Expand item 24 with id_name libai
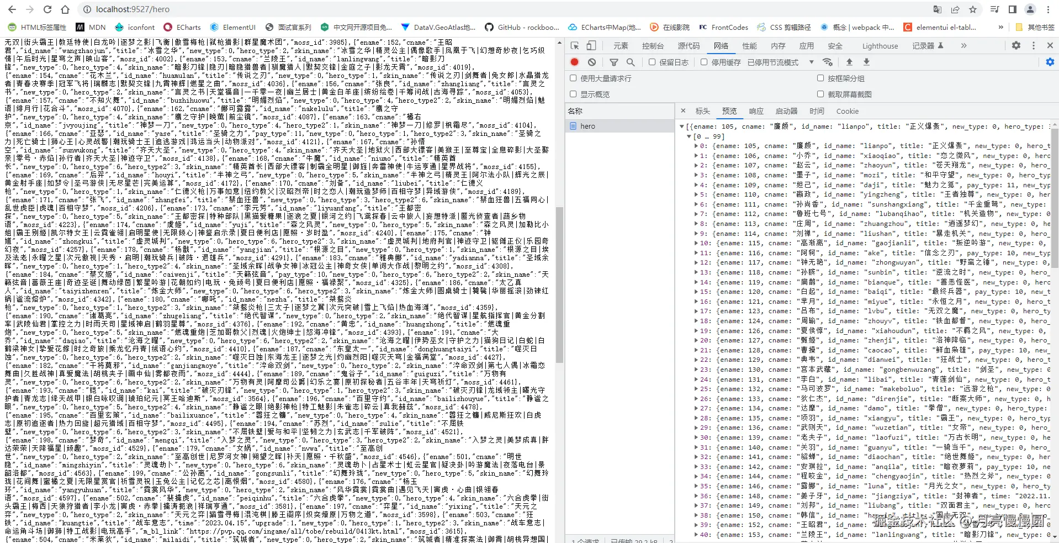 pos(696,379)
